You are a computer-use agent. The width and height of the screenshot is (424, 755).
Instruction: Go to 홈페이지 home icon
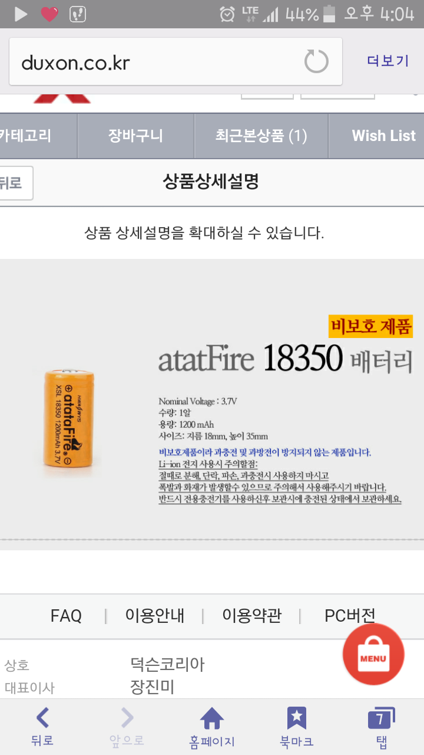pyautogui.click(x=212, y=727)
